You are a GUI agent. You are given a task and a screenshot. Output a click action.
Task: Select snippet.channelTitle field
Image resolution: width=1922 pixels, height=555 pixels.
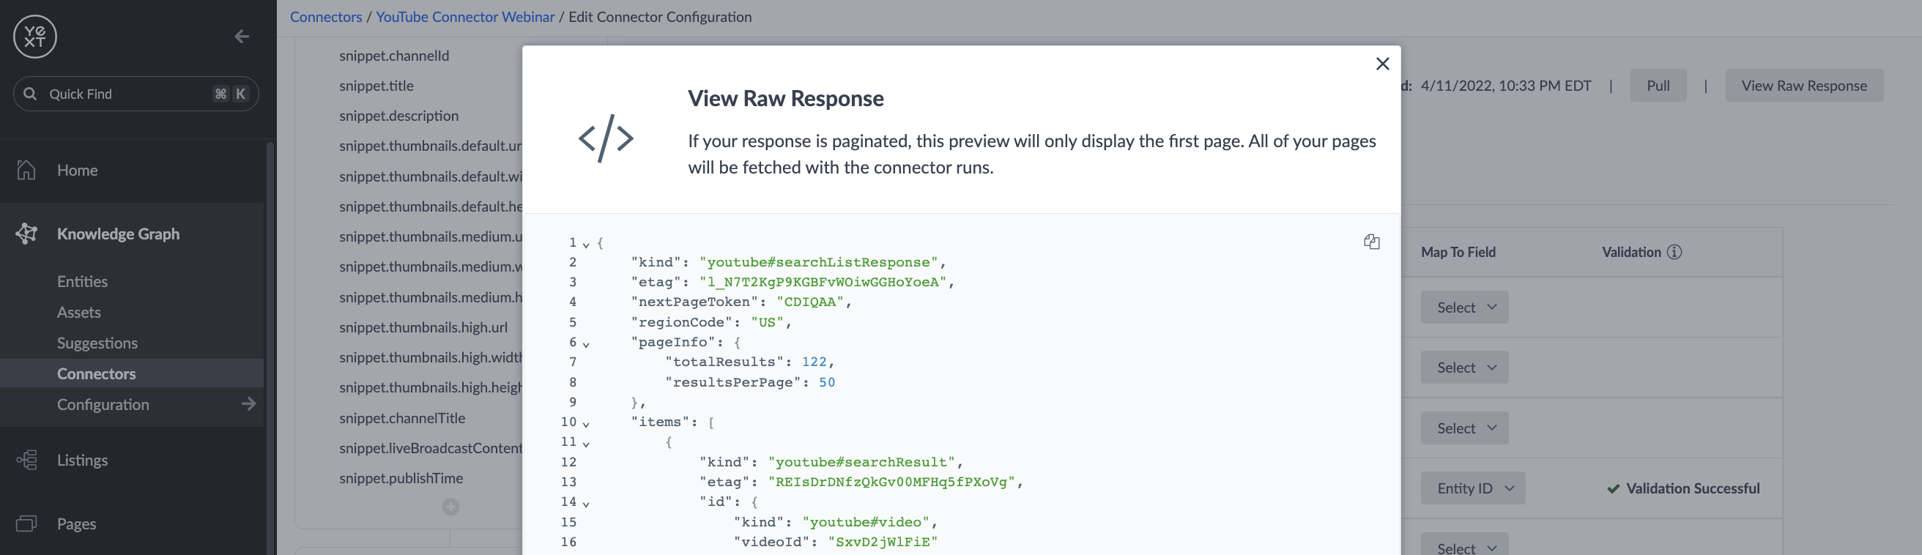[x=402, y=418]
